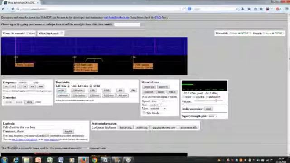Open the entire logbook link
290x163 pixels.
[51, 139]
